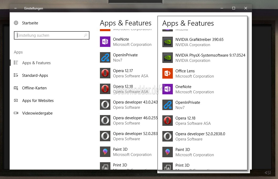The image size is (278, 179).
Task: Select OpenInPrivate icon in left app list
Action: point(105,57)
